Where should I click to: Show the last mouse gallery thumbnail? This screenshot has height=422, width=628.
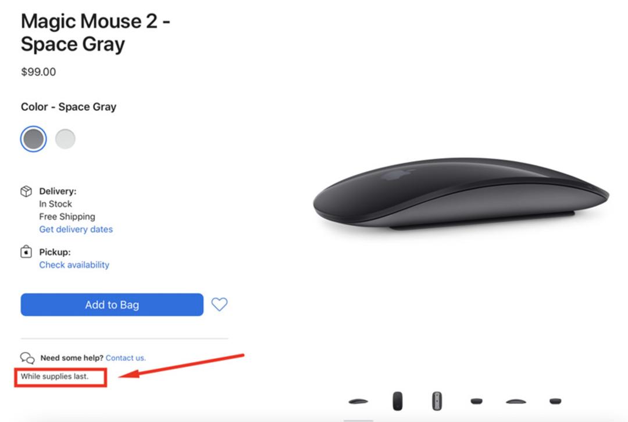pos(555,401)
